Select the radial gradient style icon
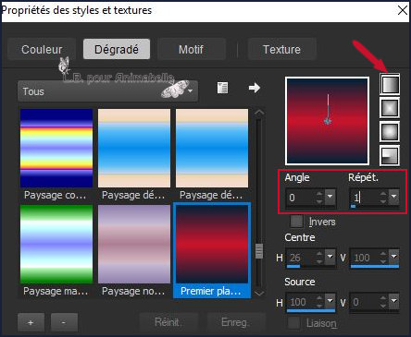Image resolution: width=411 pixels, height=337 pixels. [x=390, y=155]
